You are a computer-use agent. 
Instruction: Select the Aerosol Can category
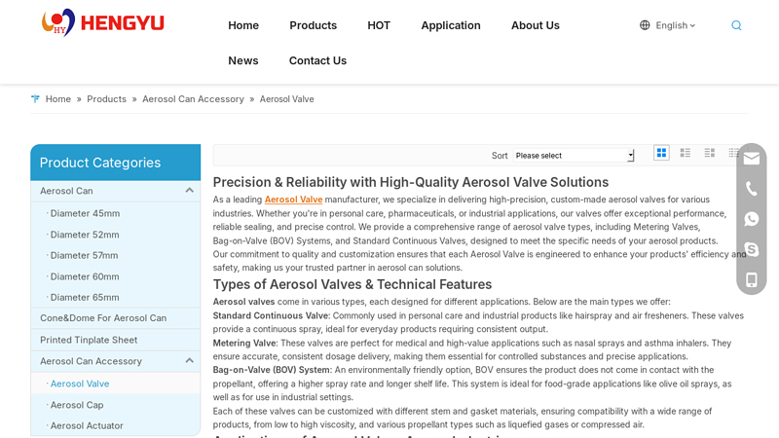coord(66,191)
